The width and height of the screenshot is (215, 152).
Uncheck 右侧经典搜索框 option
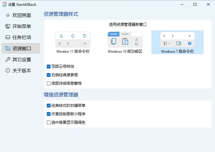(49, 75)
